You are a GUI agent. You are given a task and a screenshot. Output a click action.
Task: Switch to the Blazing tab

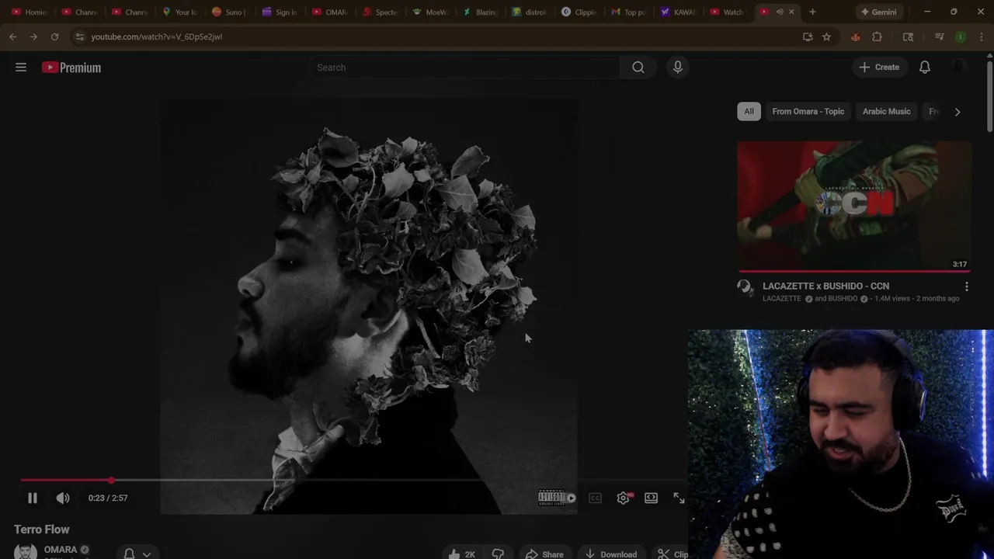coord(481,12)
